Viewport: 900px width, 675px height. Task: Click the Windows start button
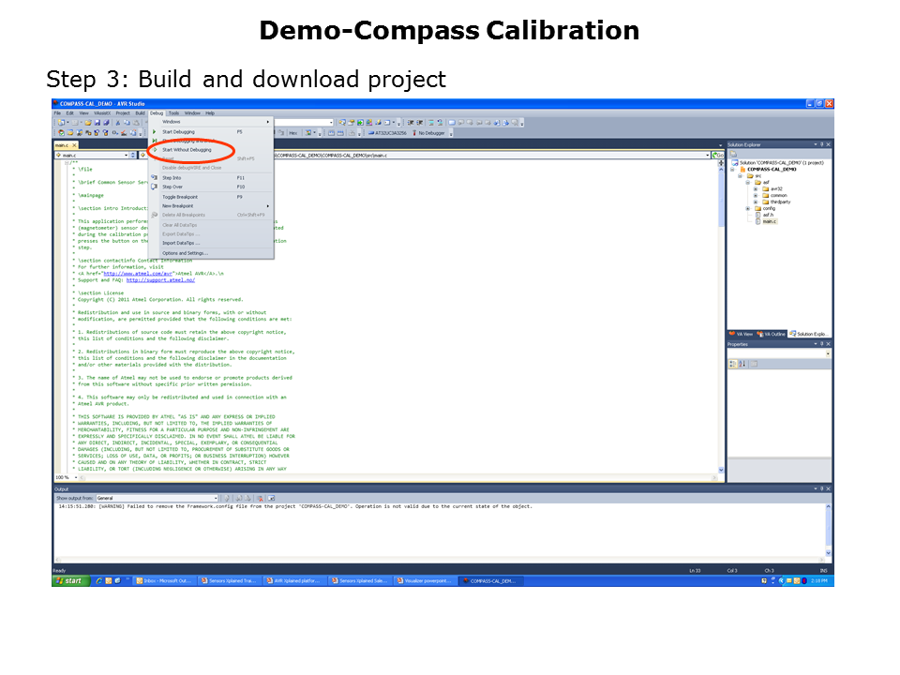point(70,581)
